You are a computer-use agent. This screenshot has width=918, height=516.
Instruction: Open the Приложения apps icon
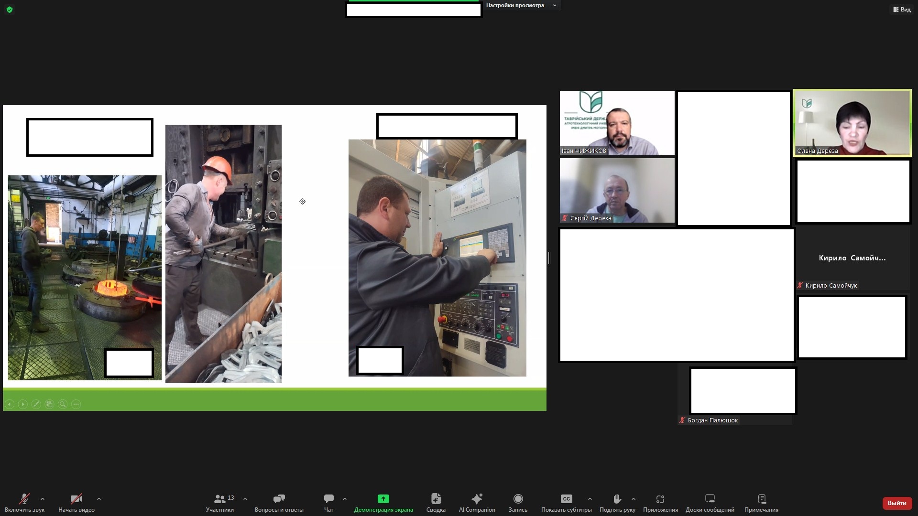[x=660, y=499]
